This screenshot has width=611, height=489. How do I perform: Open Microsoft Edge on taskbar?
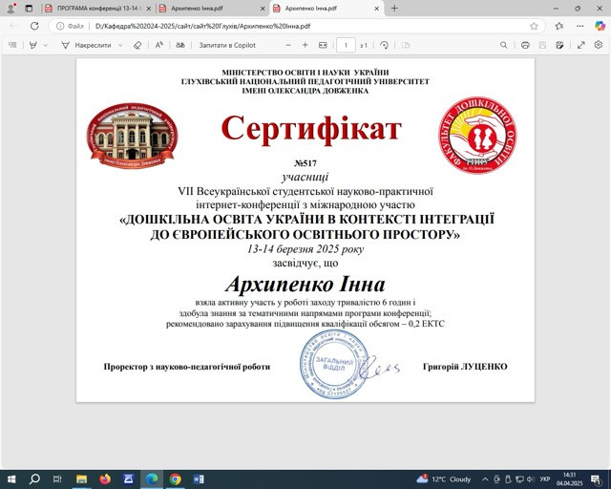pyautogui.click(x=152, y=479)
